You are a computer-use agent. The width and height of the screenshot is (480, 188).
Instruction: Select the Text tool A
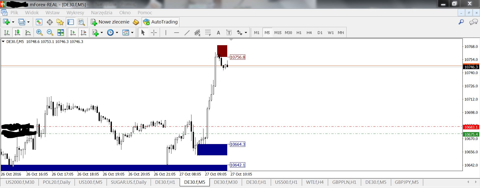pos(218,32)
